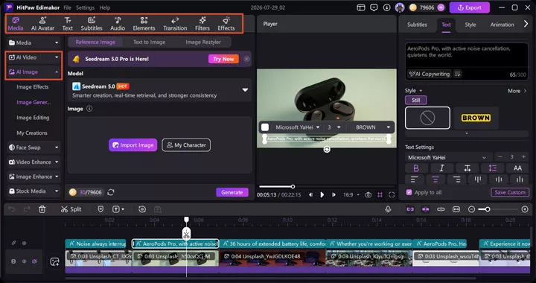Open the Subtitles tool in top toolbar

pos(92,24)
